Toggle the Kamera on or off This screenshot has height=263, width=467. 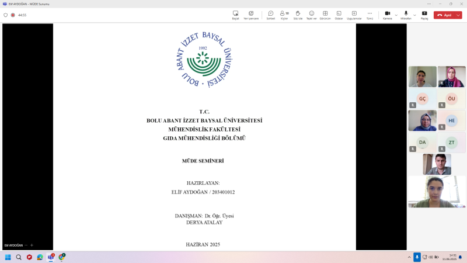tap(388, 15)
